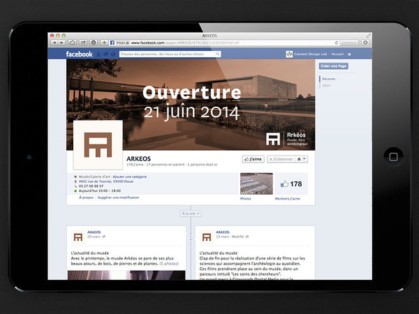Image resolution: width=419 pixels, height=314 pixels.
Task: Click ARKEOS name on 20 mars post
Action: click(x=94, y=232)
